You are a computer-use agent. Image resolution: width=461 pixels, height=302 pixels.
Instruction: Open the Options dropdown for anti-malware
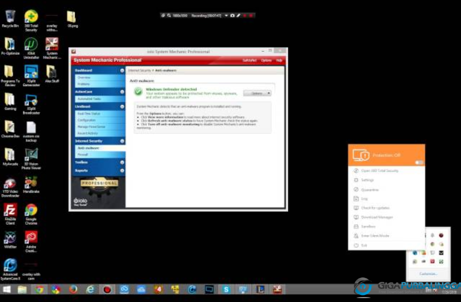point(257,93)
